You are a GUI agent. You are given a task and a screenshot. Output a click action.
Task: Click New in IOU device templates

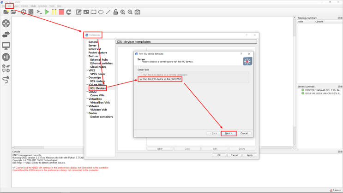160,149
